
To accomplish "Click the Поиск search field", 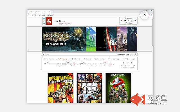I will click(x=79, y=54).
